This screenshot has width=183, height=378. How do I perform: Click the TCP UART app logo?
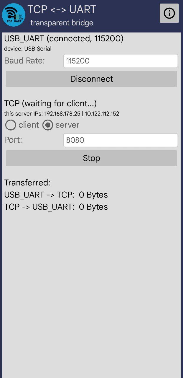coord(14,15)
